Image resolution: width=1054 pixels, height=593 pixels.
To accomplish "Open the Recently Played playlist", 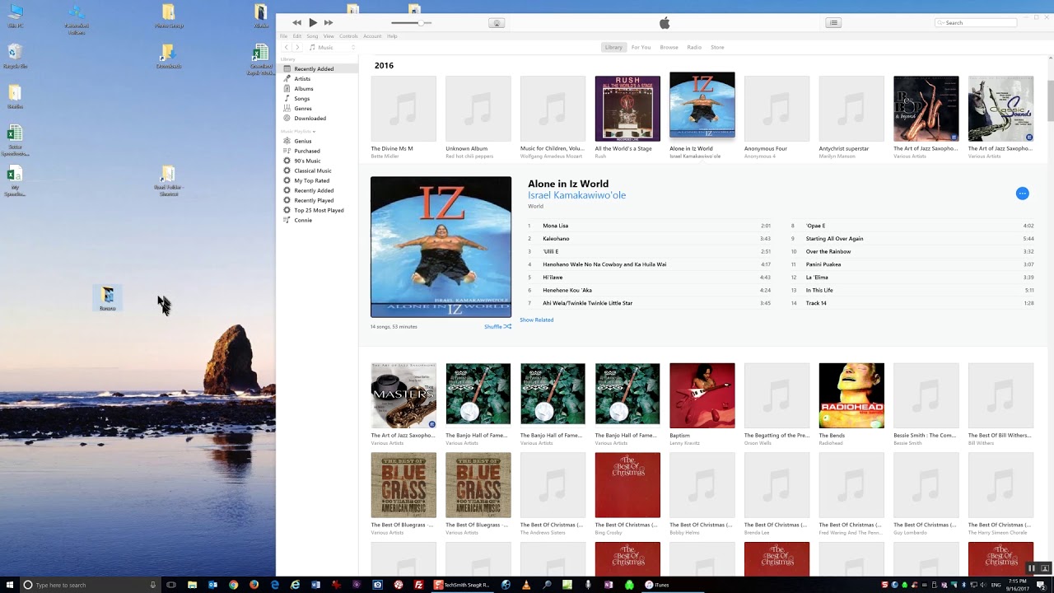I will [317, 200].
